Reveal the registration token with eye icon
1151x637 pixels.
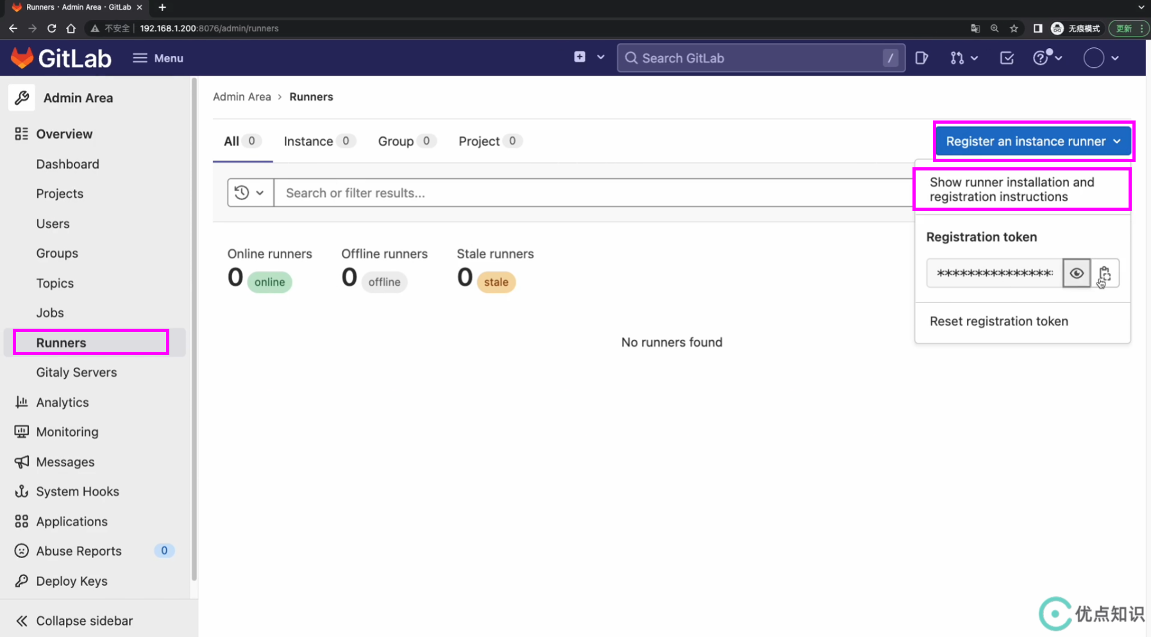click(1077, 274)
